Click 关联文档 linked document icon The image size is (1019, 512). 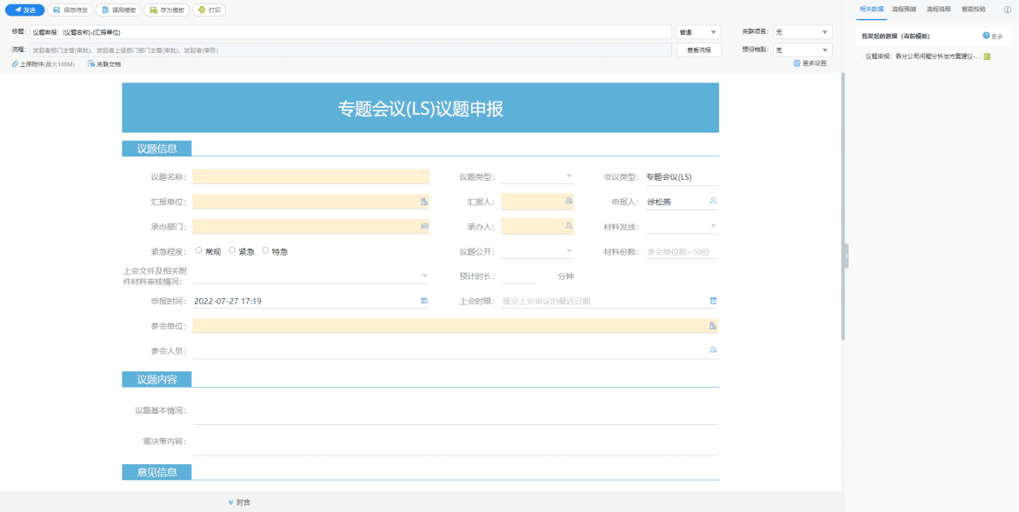(x=91, y=63)
